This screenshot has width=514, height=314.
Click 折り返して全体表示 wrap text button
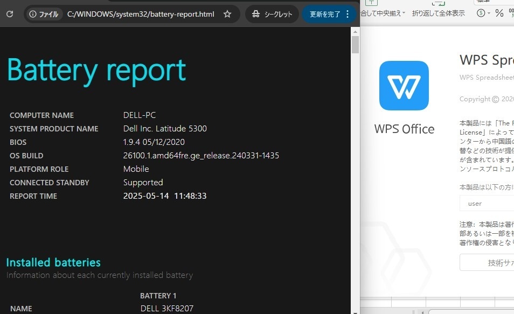pyautogui.click(x=438, y=13)
